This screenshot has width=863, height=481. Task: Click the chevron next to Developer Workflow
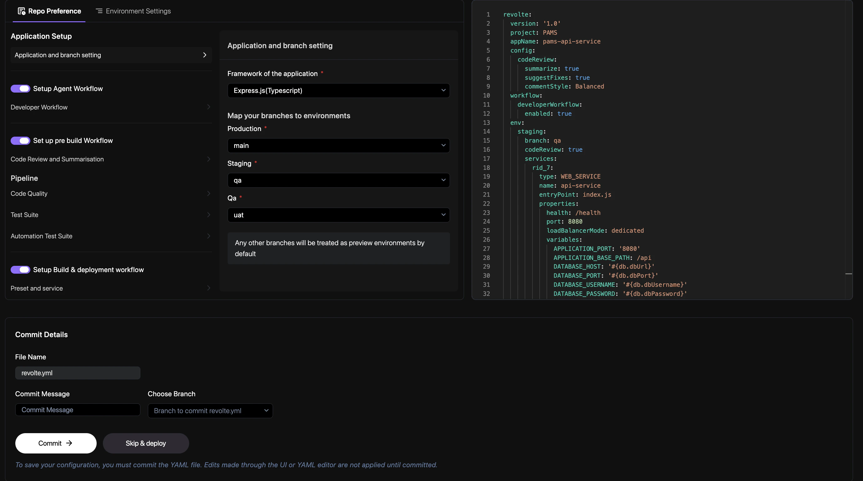pos(208,107)
